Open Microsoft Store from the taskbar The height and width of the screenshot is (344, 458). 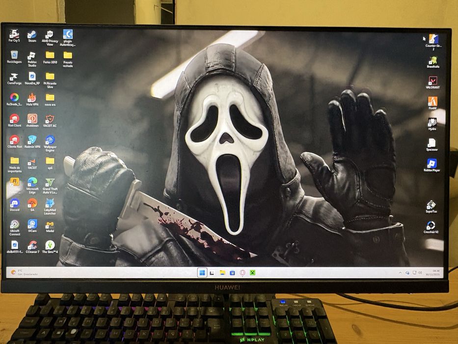[x=232, y=273]
